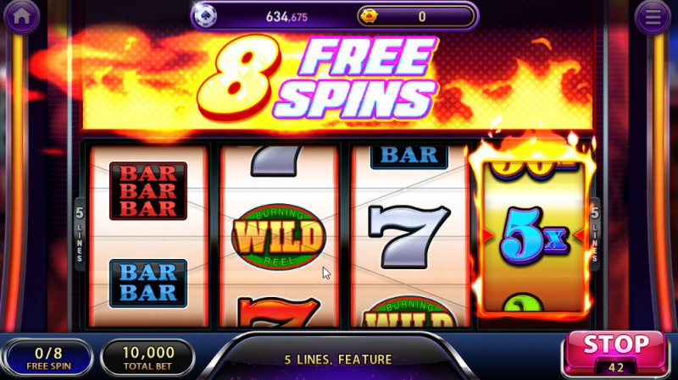Click the red triple BAR symbol
Viewport: 678px width, 380px height.
click(148, 191)
